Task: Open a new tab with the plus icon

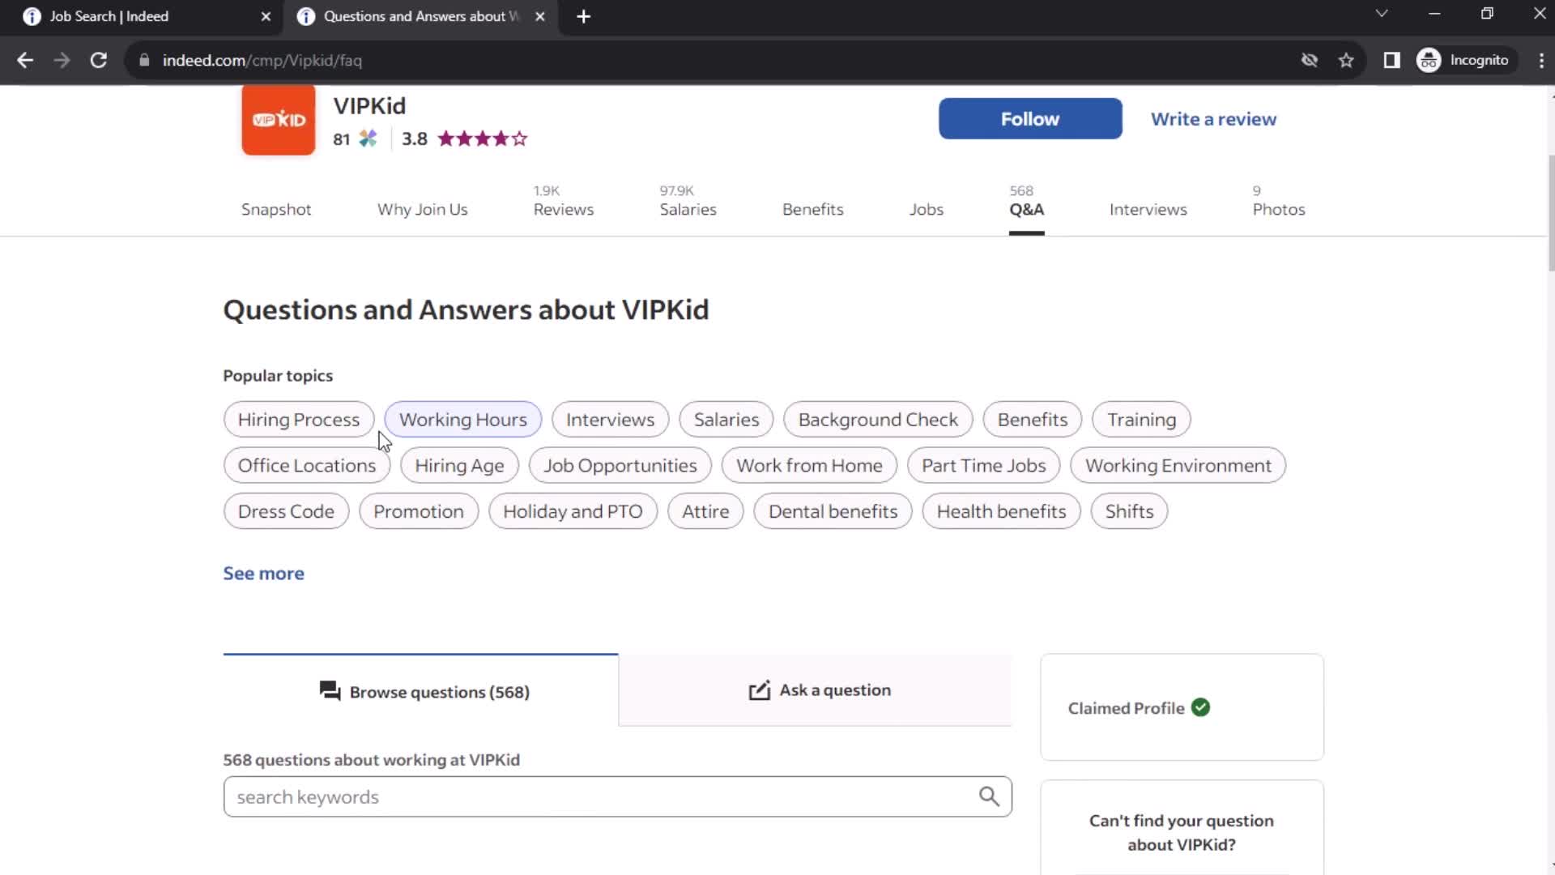Action: 583,16
